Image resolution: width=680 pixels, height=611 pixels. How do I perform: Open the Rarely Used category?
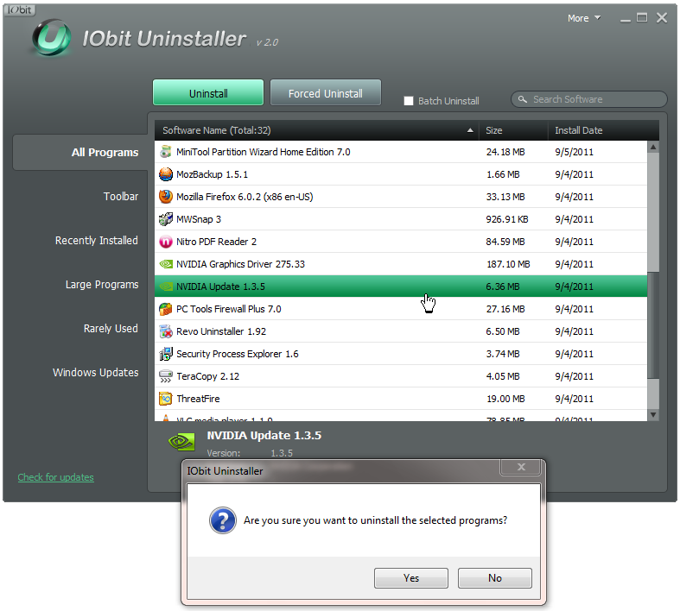111,329
